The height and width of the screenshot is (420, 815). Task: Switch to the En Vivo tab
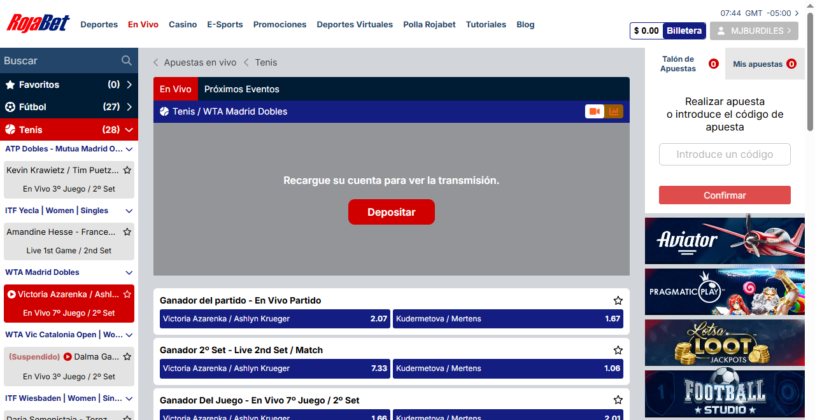point(176,89)
